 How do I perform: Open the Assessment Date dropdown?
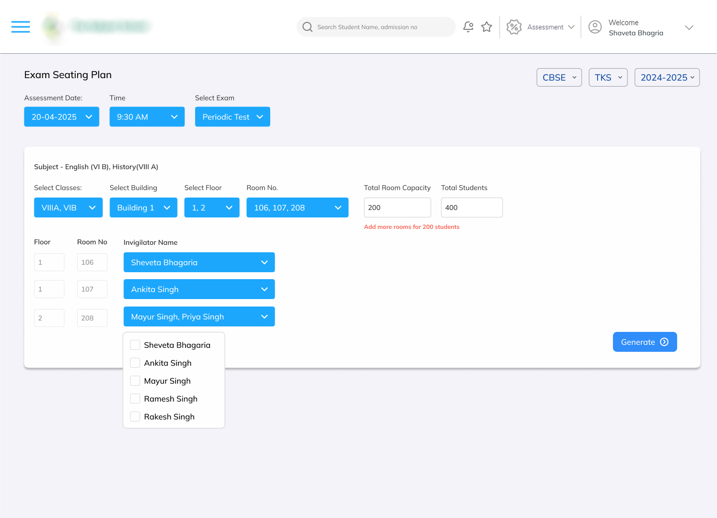tap(62, 117)
